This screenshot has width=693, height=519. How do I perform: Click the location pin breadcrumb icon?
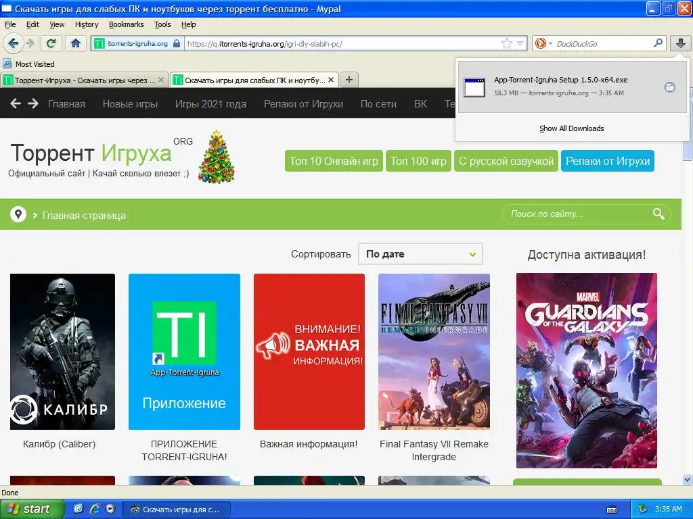pos(18,214)
